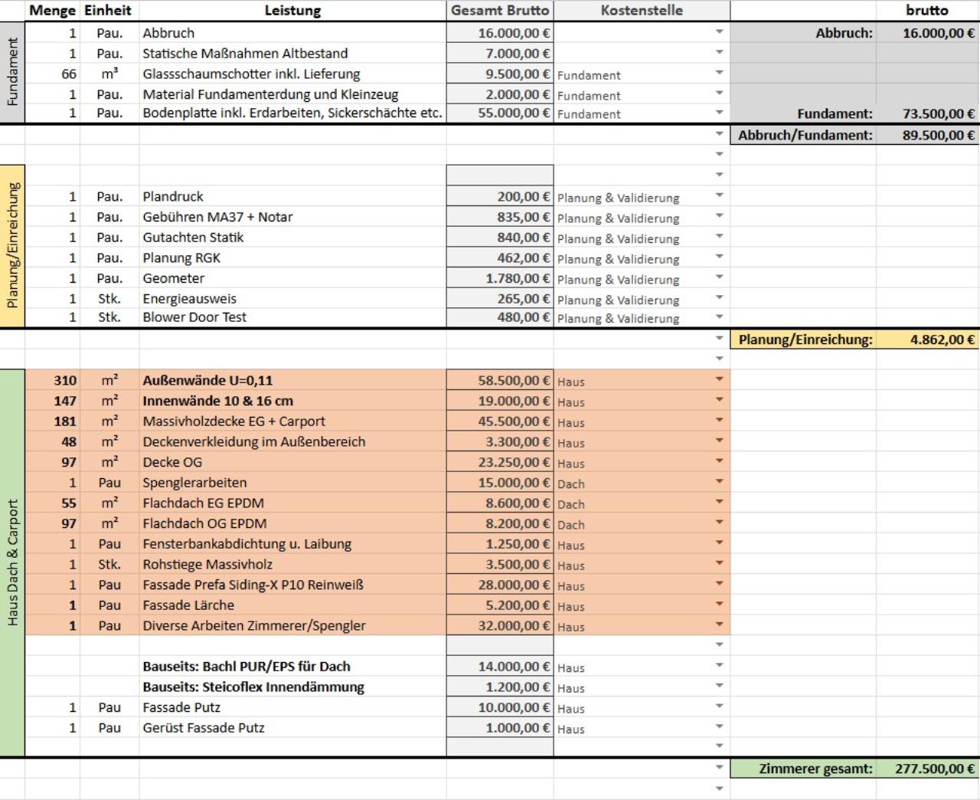Open Kostenstelle dropdown for Glassschaumschotter row
Viewport: 980px width, 800px height.
[719, 73]
